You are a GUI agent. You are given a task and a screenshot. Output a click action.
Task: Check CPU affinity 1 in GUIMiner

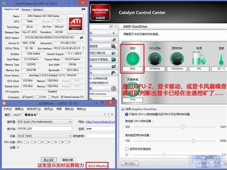pyautogui.click(x=26, y=142)
